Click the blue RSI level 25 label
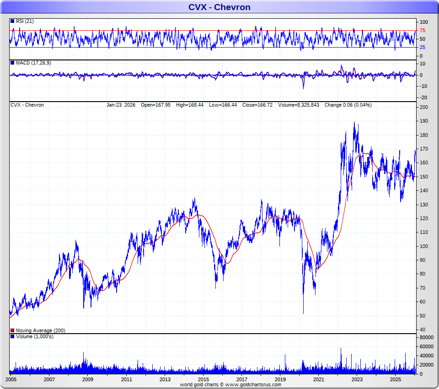The image size is (439, 389). coord(423,47)
